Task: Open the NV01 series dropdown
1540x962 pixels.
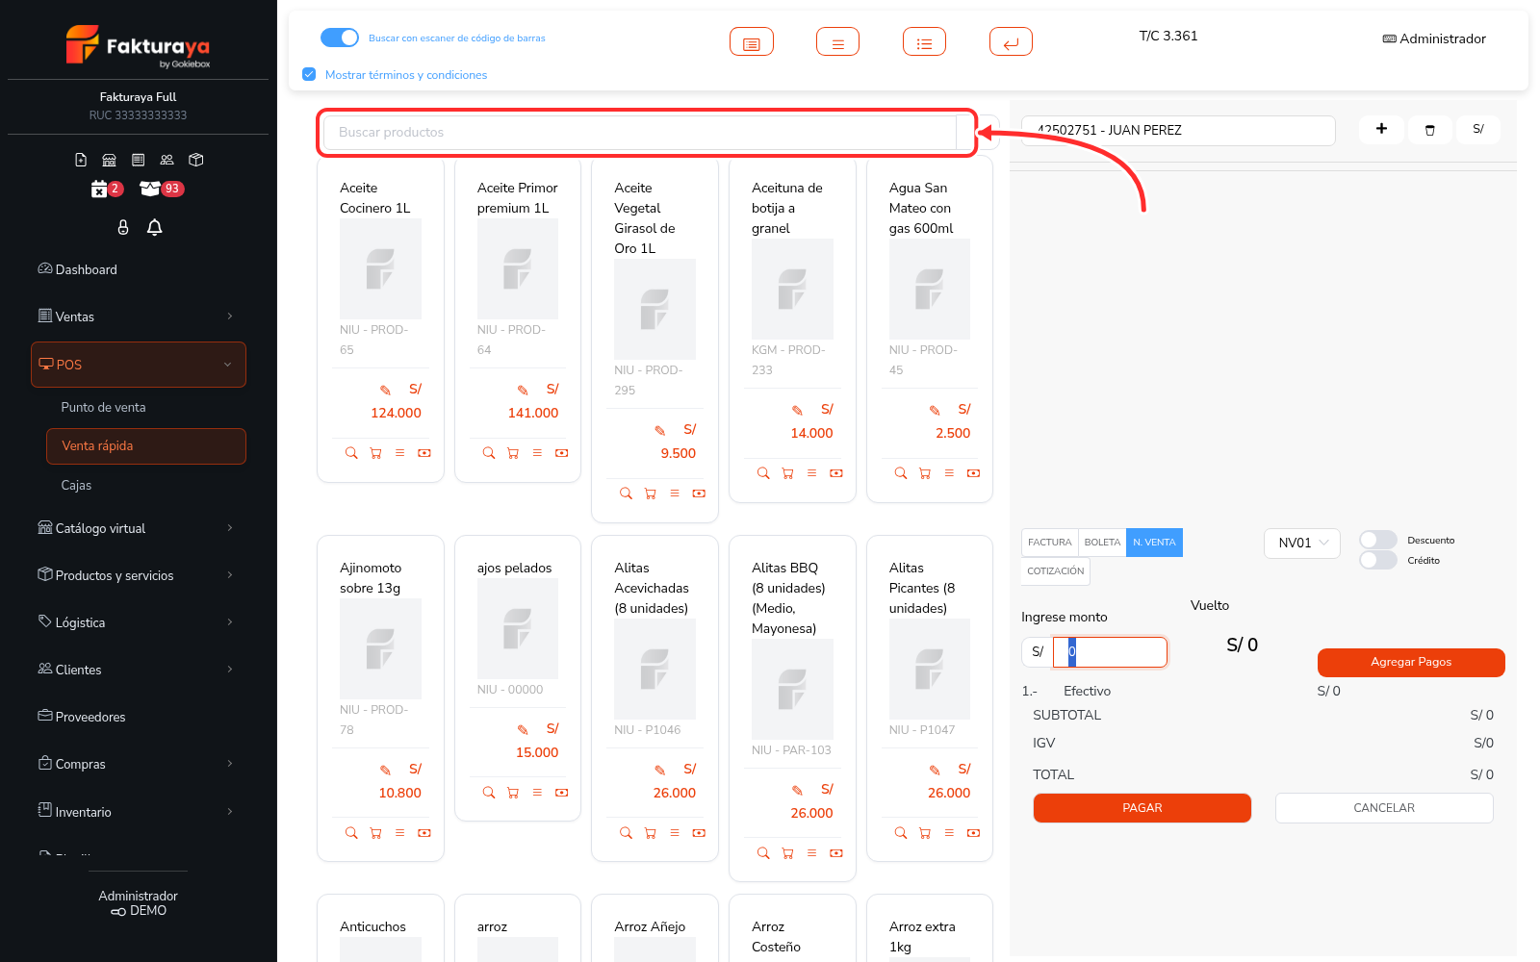Action: tap(1302, 543)
